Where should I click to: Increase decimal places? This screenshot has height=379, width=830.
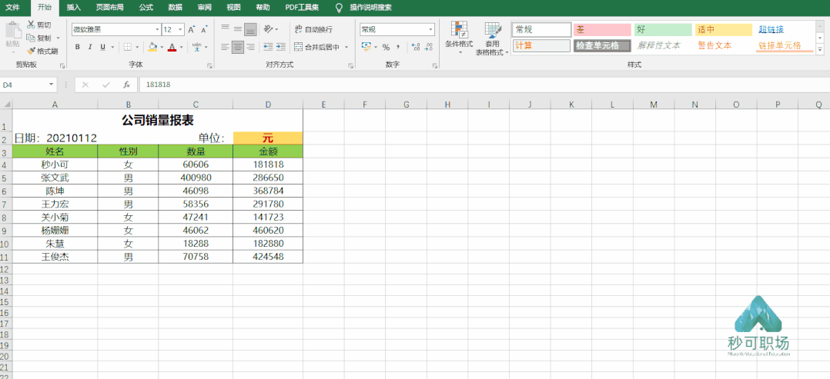pyautogui.click(x=415, y=47)
